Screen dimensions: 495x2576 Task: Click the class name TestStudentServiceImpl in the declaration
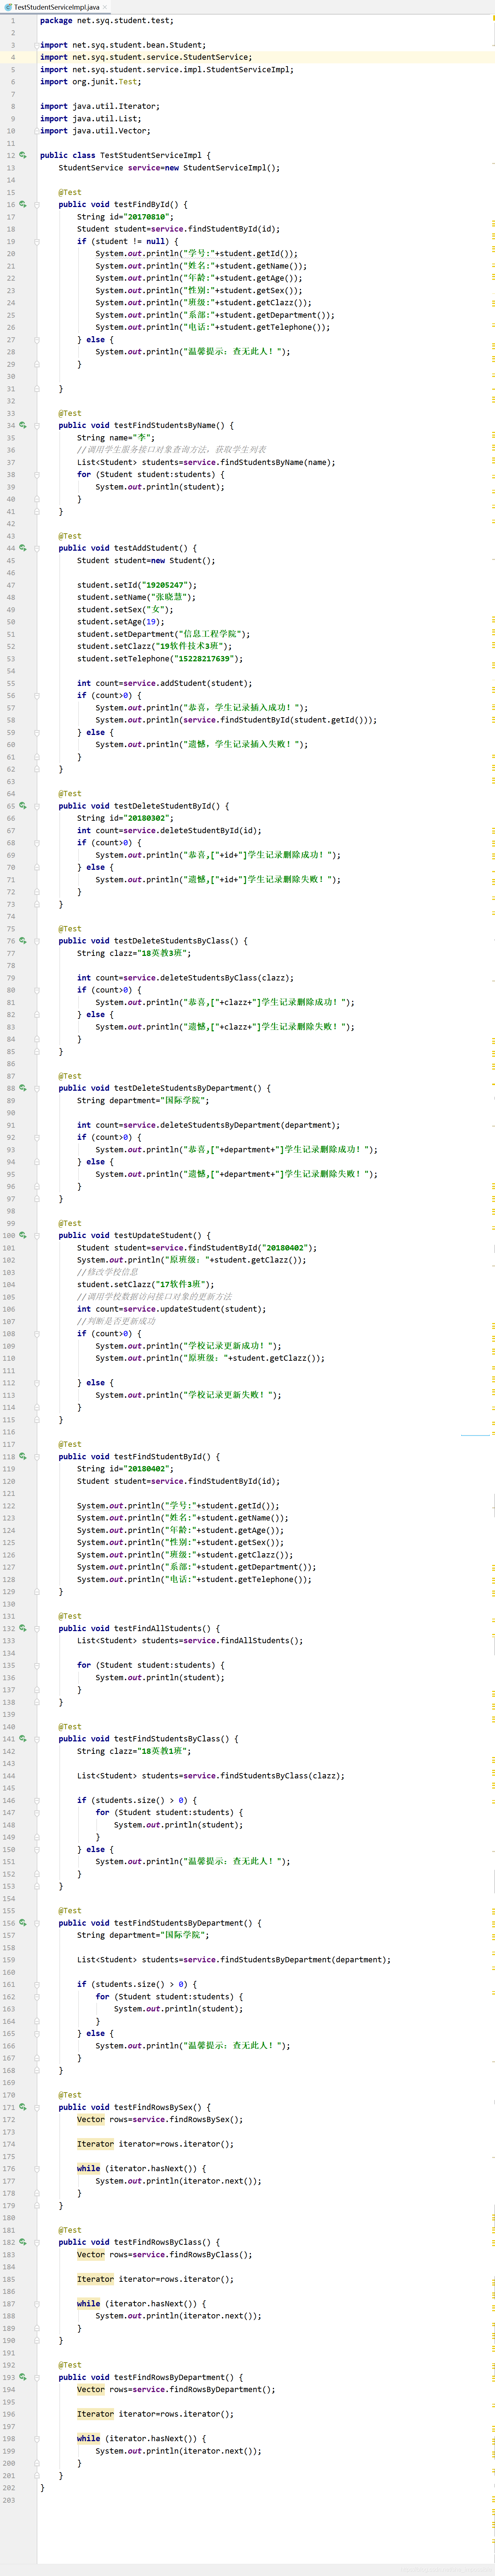click(x=151, y=155)
